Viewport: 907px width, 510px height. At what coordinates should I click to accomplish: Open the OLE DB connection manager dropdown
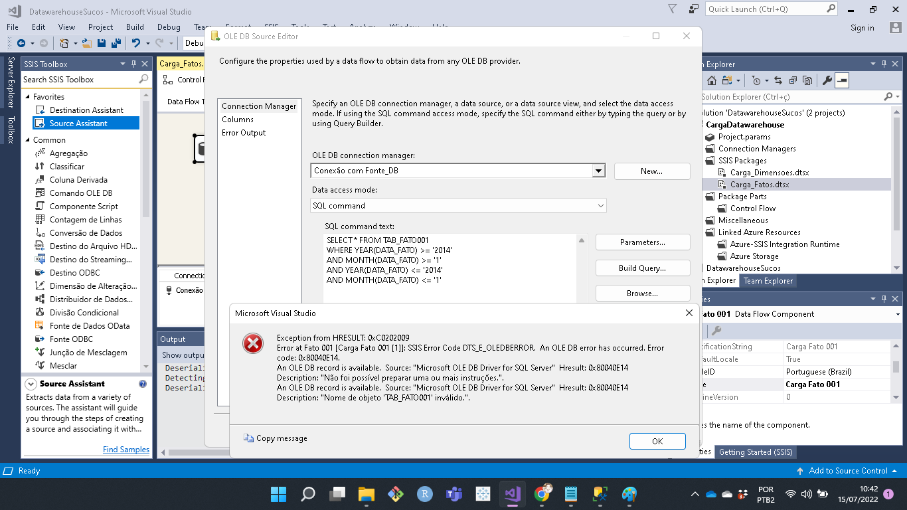[x=599, y=171]
